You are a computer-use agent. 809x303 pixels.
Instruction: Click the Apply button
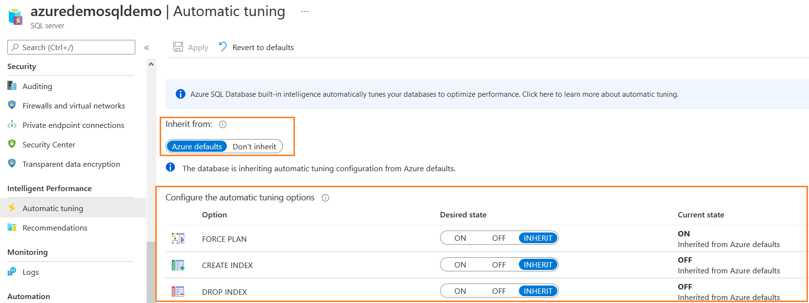click(x=191, y=48)
